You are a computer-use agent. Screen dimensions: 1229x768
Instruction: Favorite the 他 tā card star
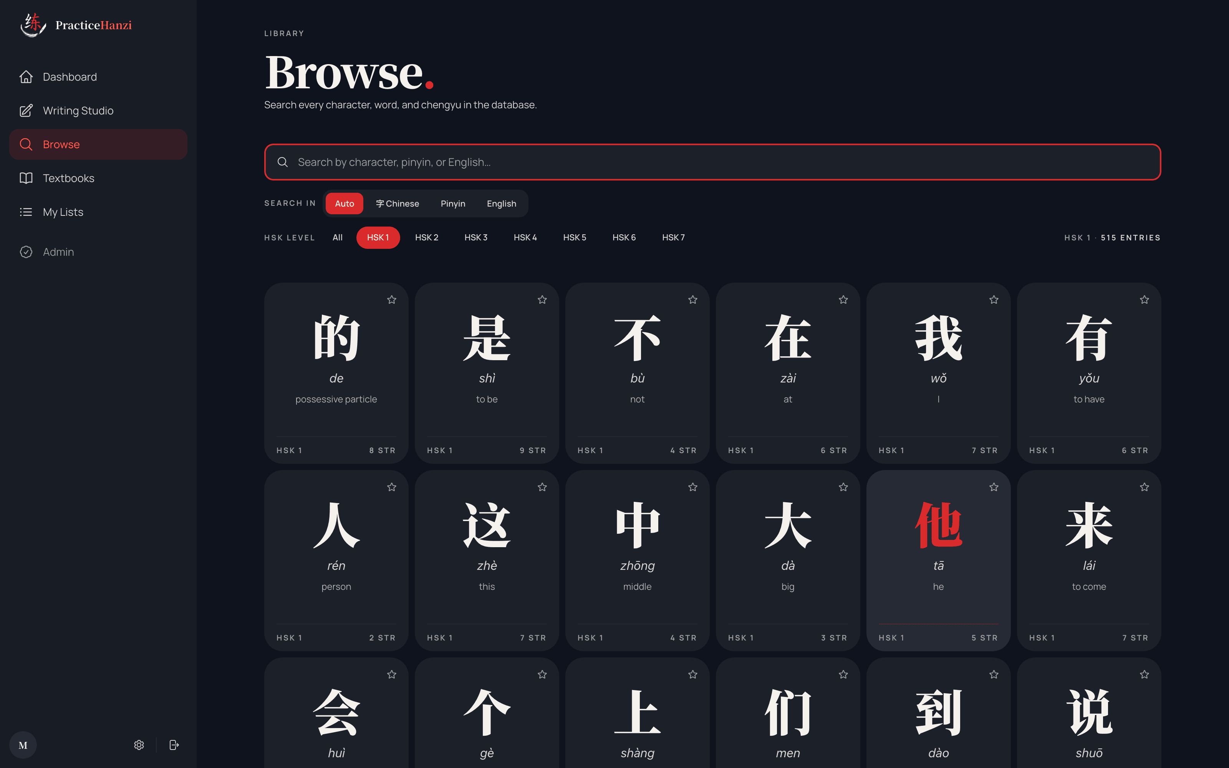pyautogui.click(x=994, y=487)
